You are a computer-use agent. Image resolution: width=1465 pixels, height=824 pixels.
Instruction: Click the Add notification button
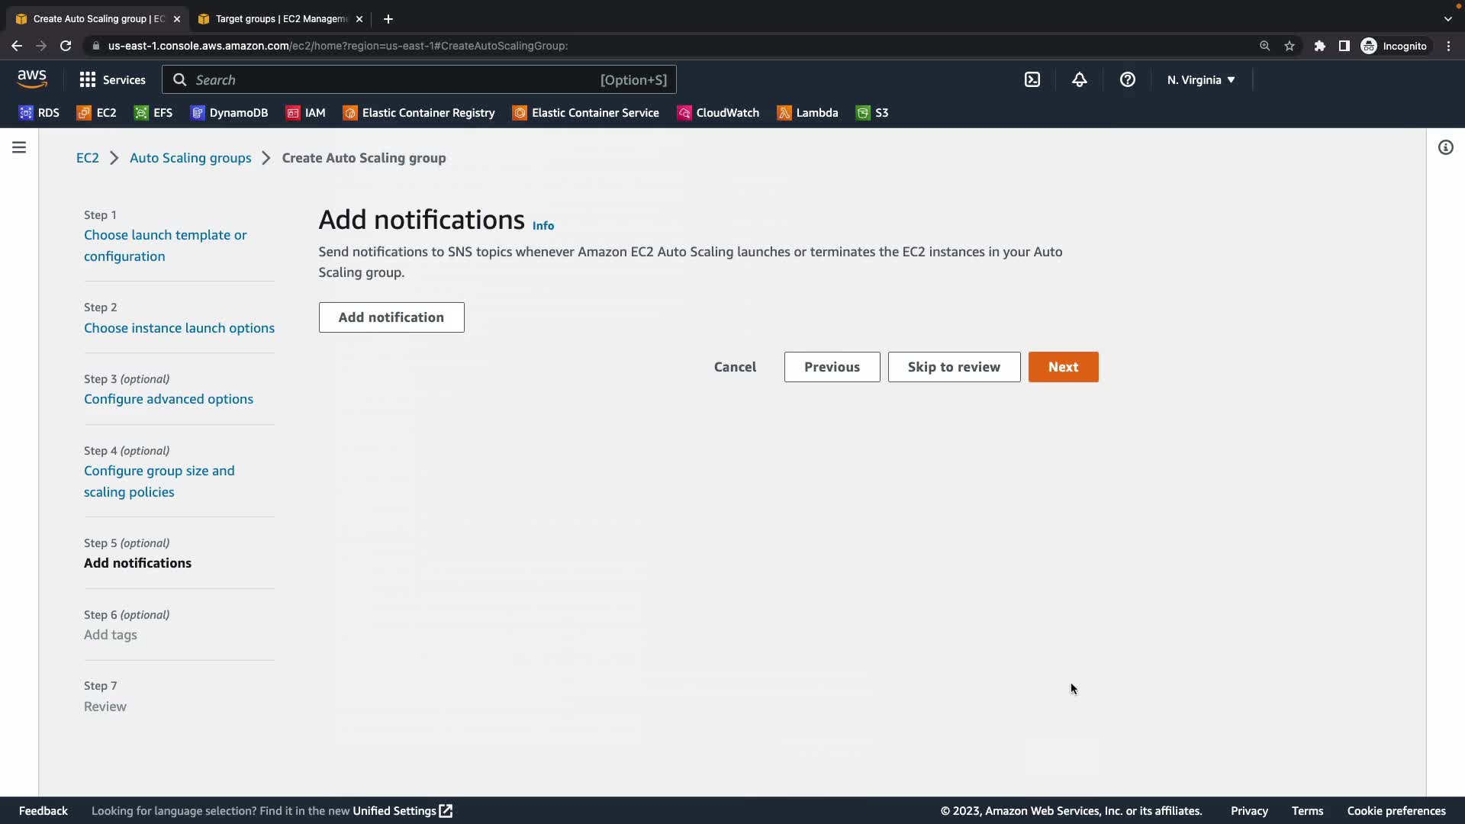point(391,317)
